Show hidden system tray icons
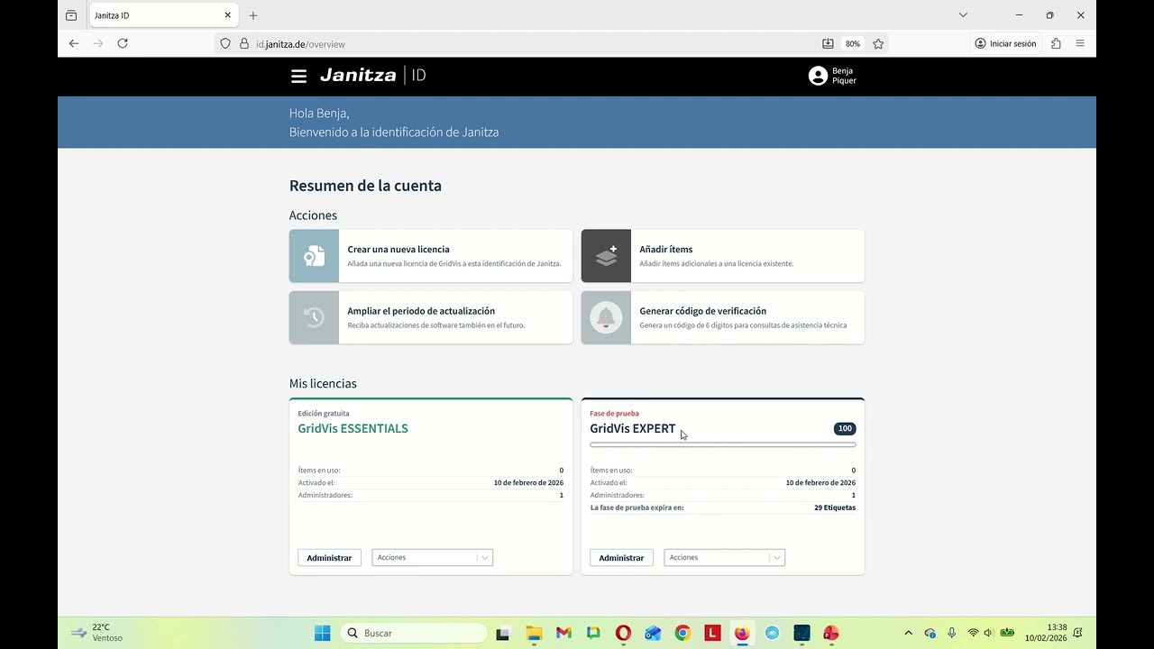Viewport: 1154px width, 649px height. [908, 633]
